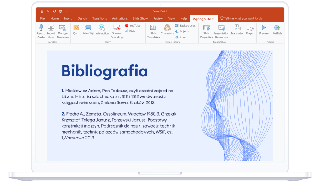Viewport: 320px width, 182px height.
Task: Open Slide Templates library
Action: 153,31
